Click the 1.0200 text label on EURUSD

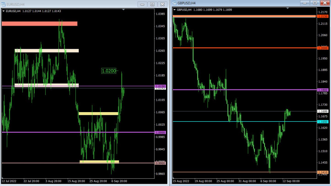click(108, 71)
